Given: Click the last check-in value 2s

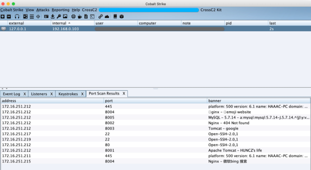Looking at the screenshot, I should click(271, 29).
